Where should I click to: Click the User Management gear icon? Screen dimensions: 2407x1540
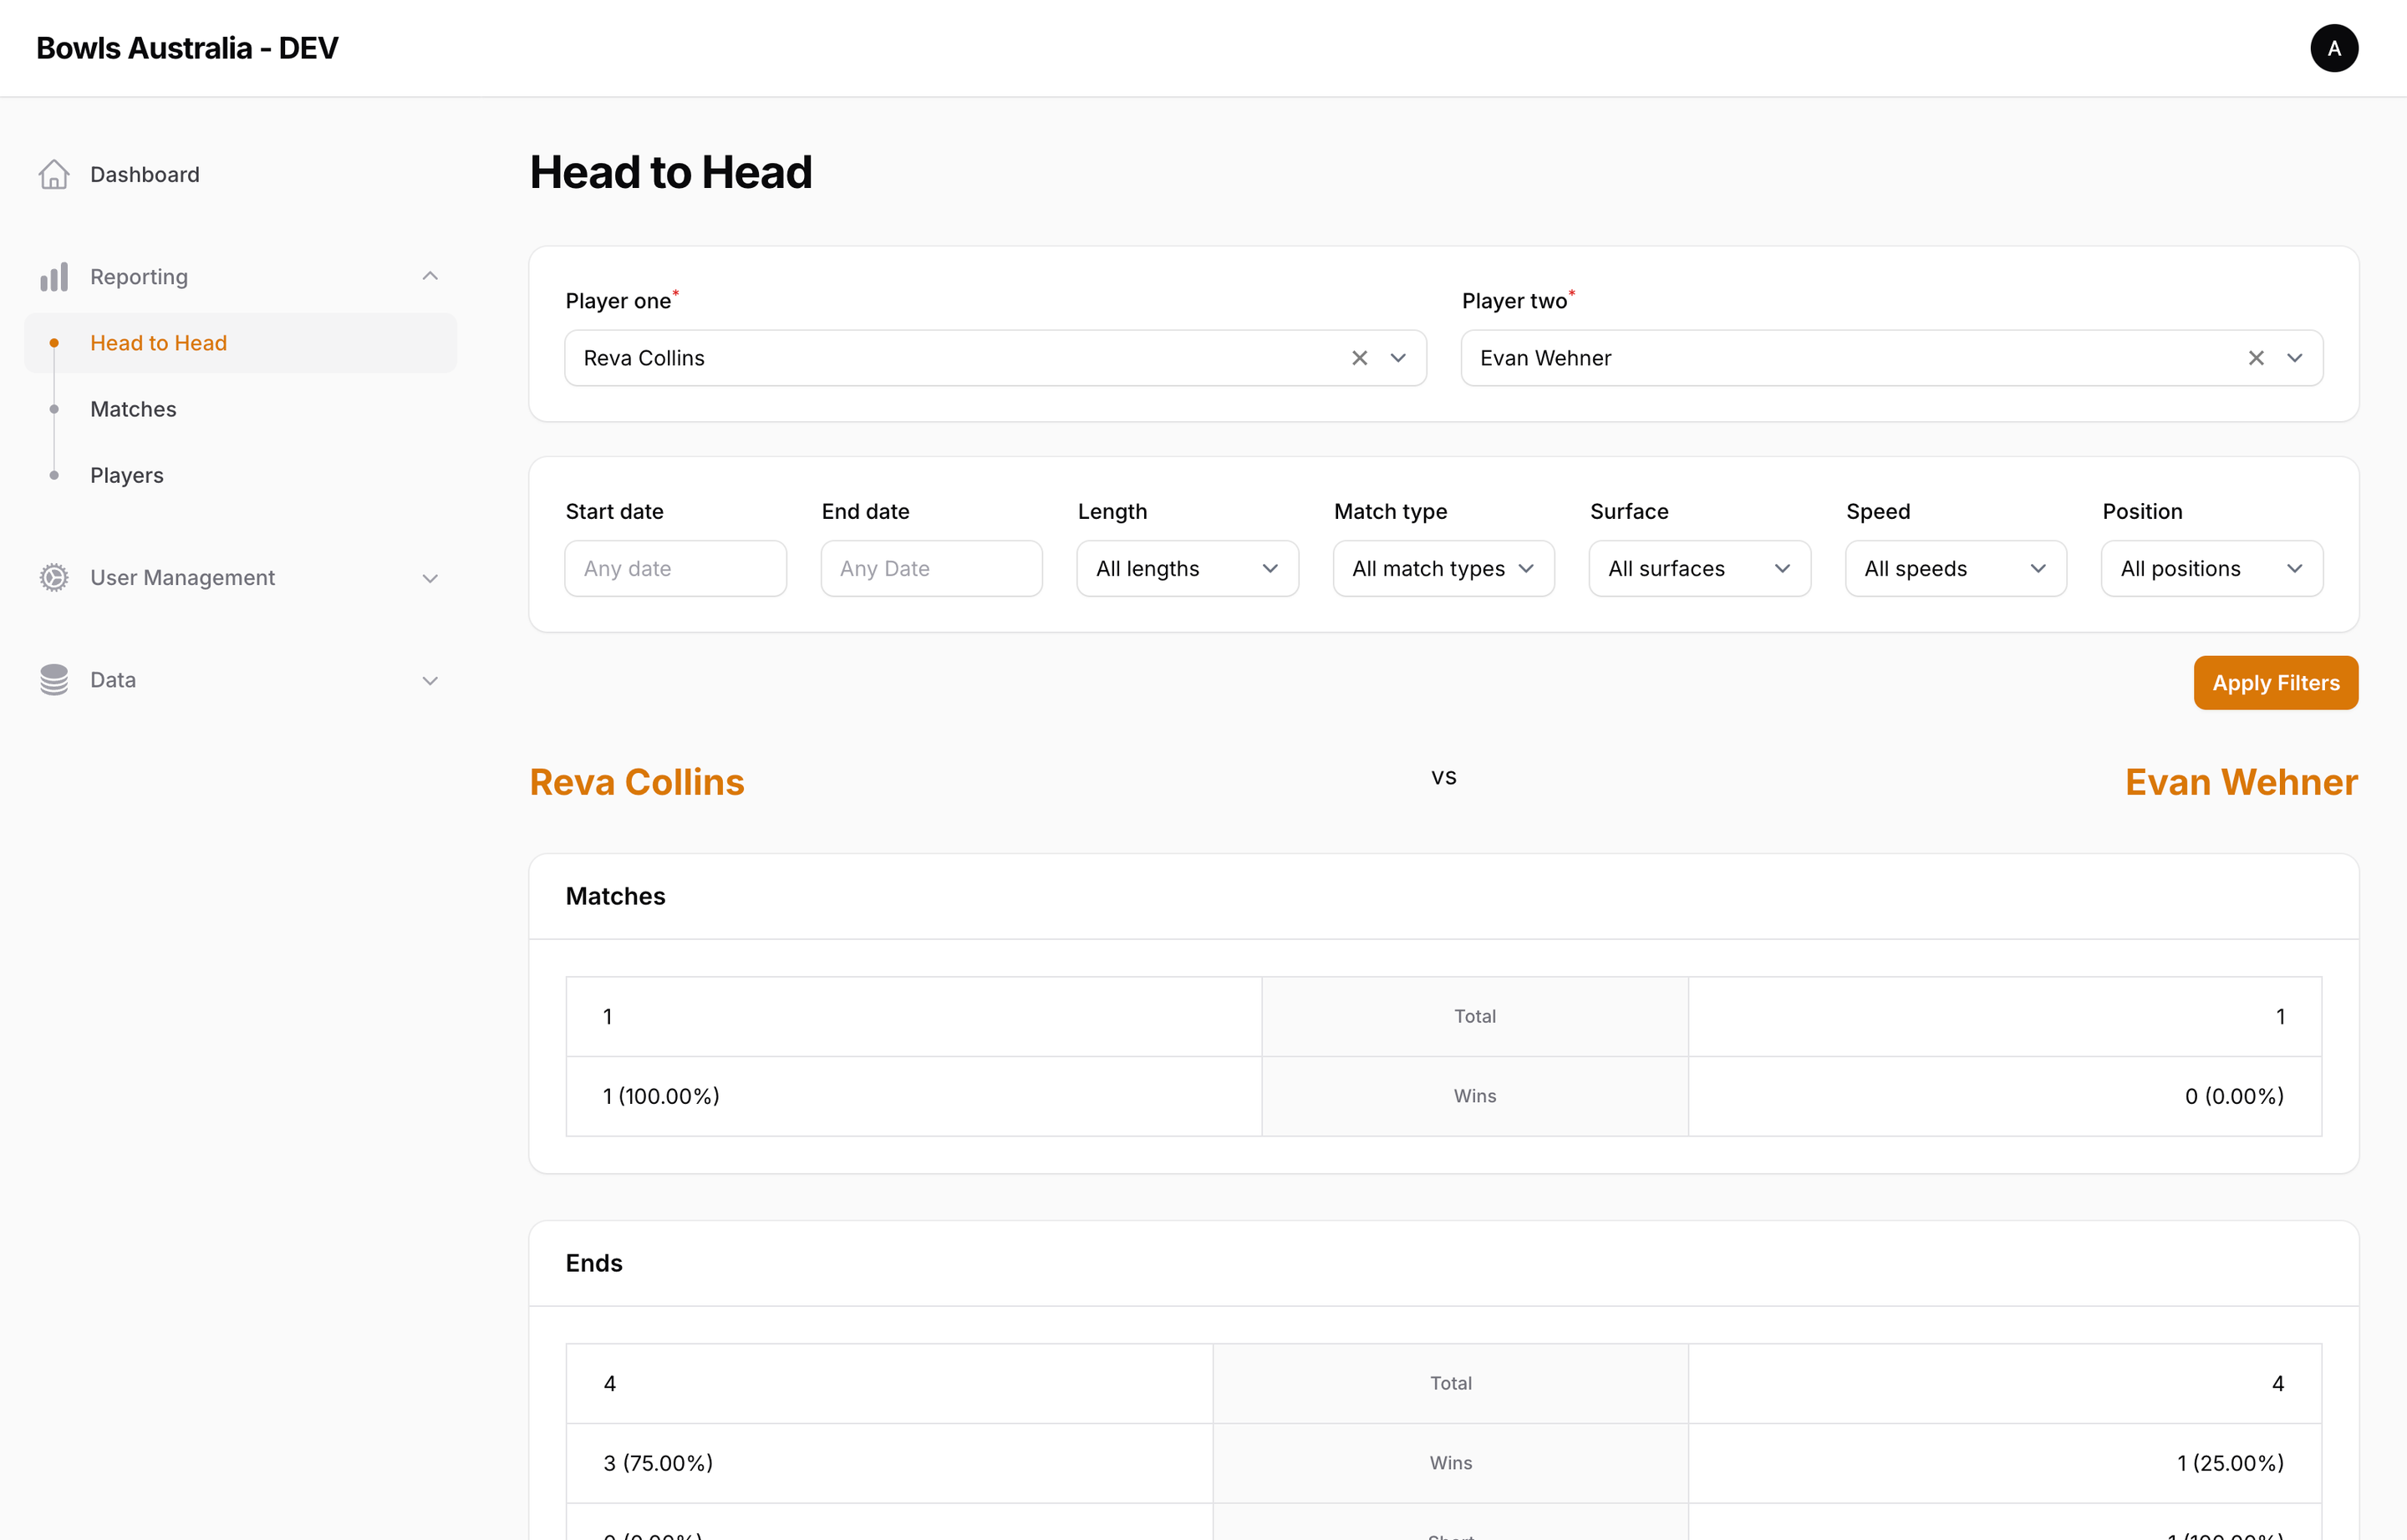pyautogui.click(x=53, y=578)
